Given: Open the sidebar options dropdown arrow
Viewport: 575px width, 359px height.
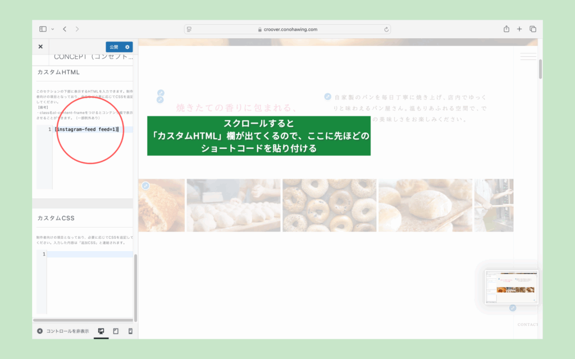Looking at the screenshot, I should click(x=52, y=29).
